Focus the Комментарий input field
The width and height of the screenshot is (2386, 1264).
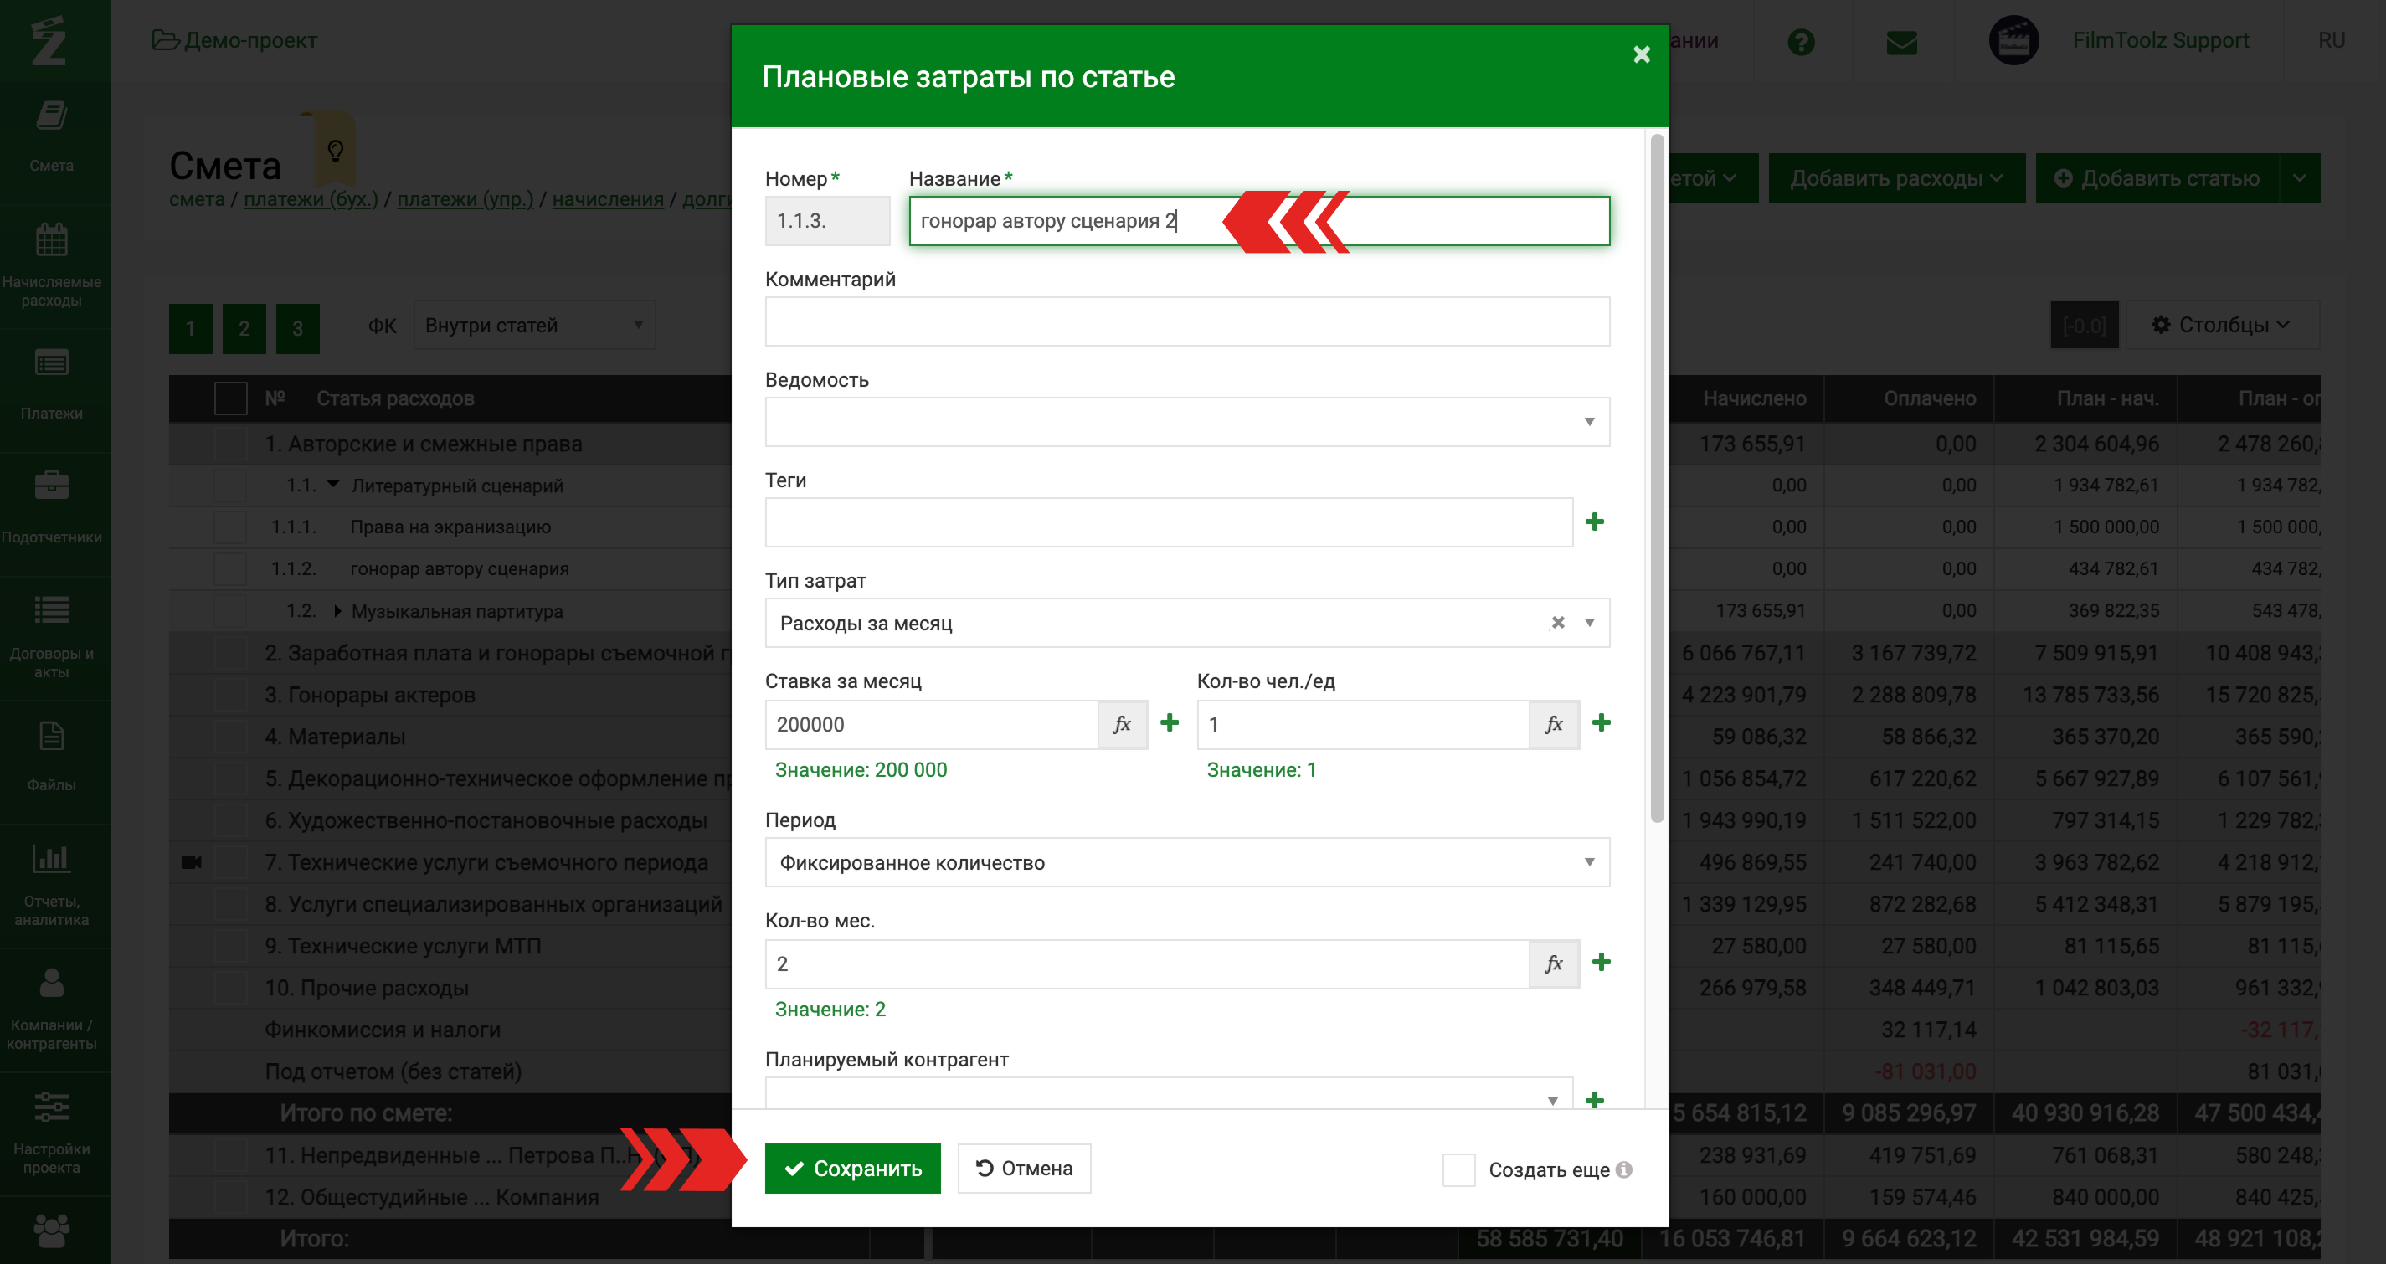1186,321
